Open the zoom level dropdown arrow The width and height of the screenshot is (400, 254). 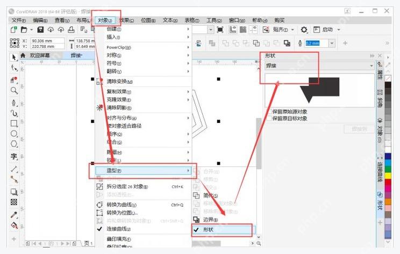[210, 30]
